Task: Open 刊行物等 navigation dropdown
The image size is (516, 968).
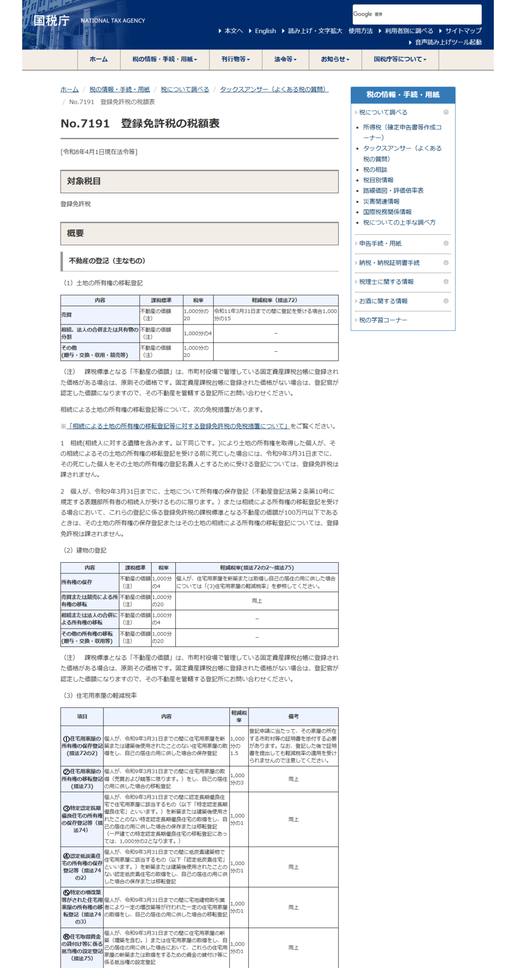Action: pos(235,59)
